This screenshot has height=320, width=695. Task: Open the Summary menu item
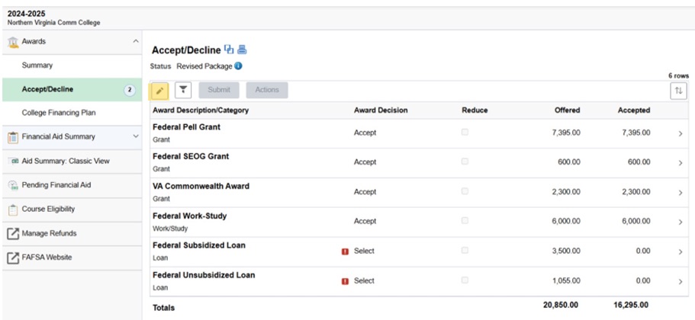pyautogui.click(x=37, y=66)
